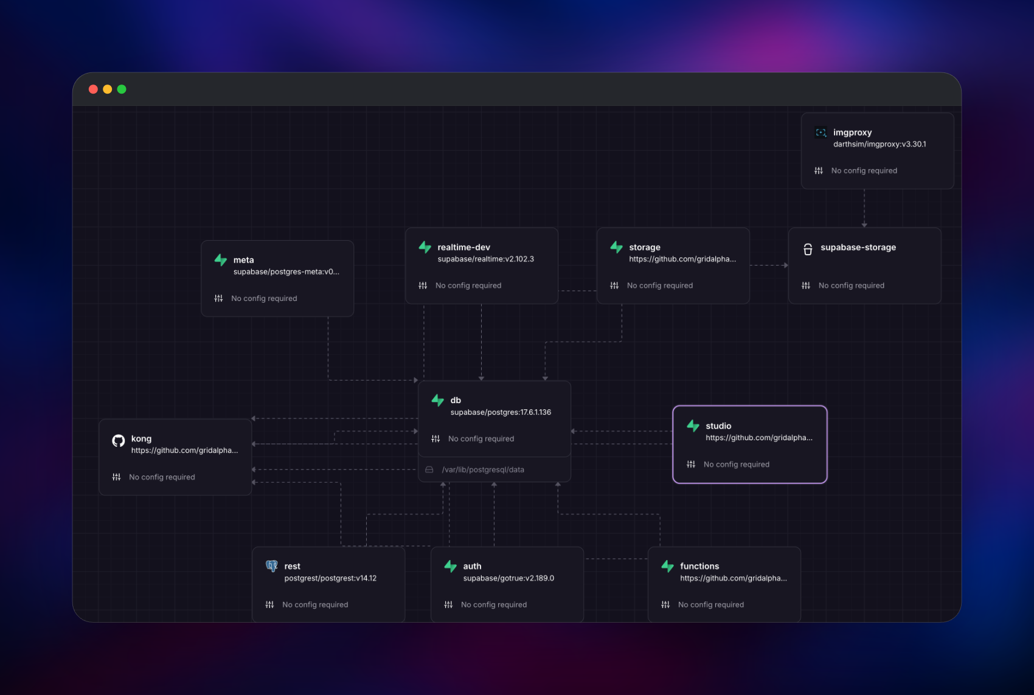This screenshot has width=1034, height=695.
Task: Click the config sliders icon on rest
Action: coord(269,605)
